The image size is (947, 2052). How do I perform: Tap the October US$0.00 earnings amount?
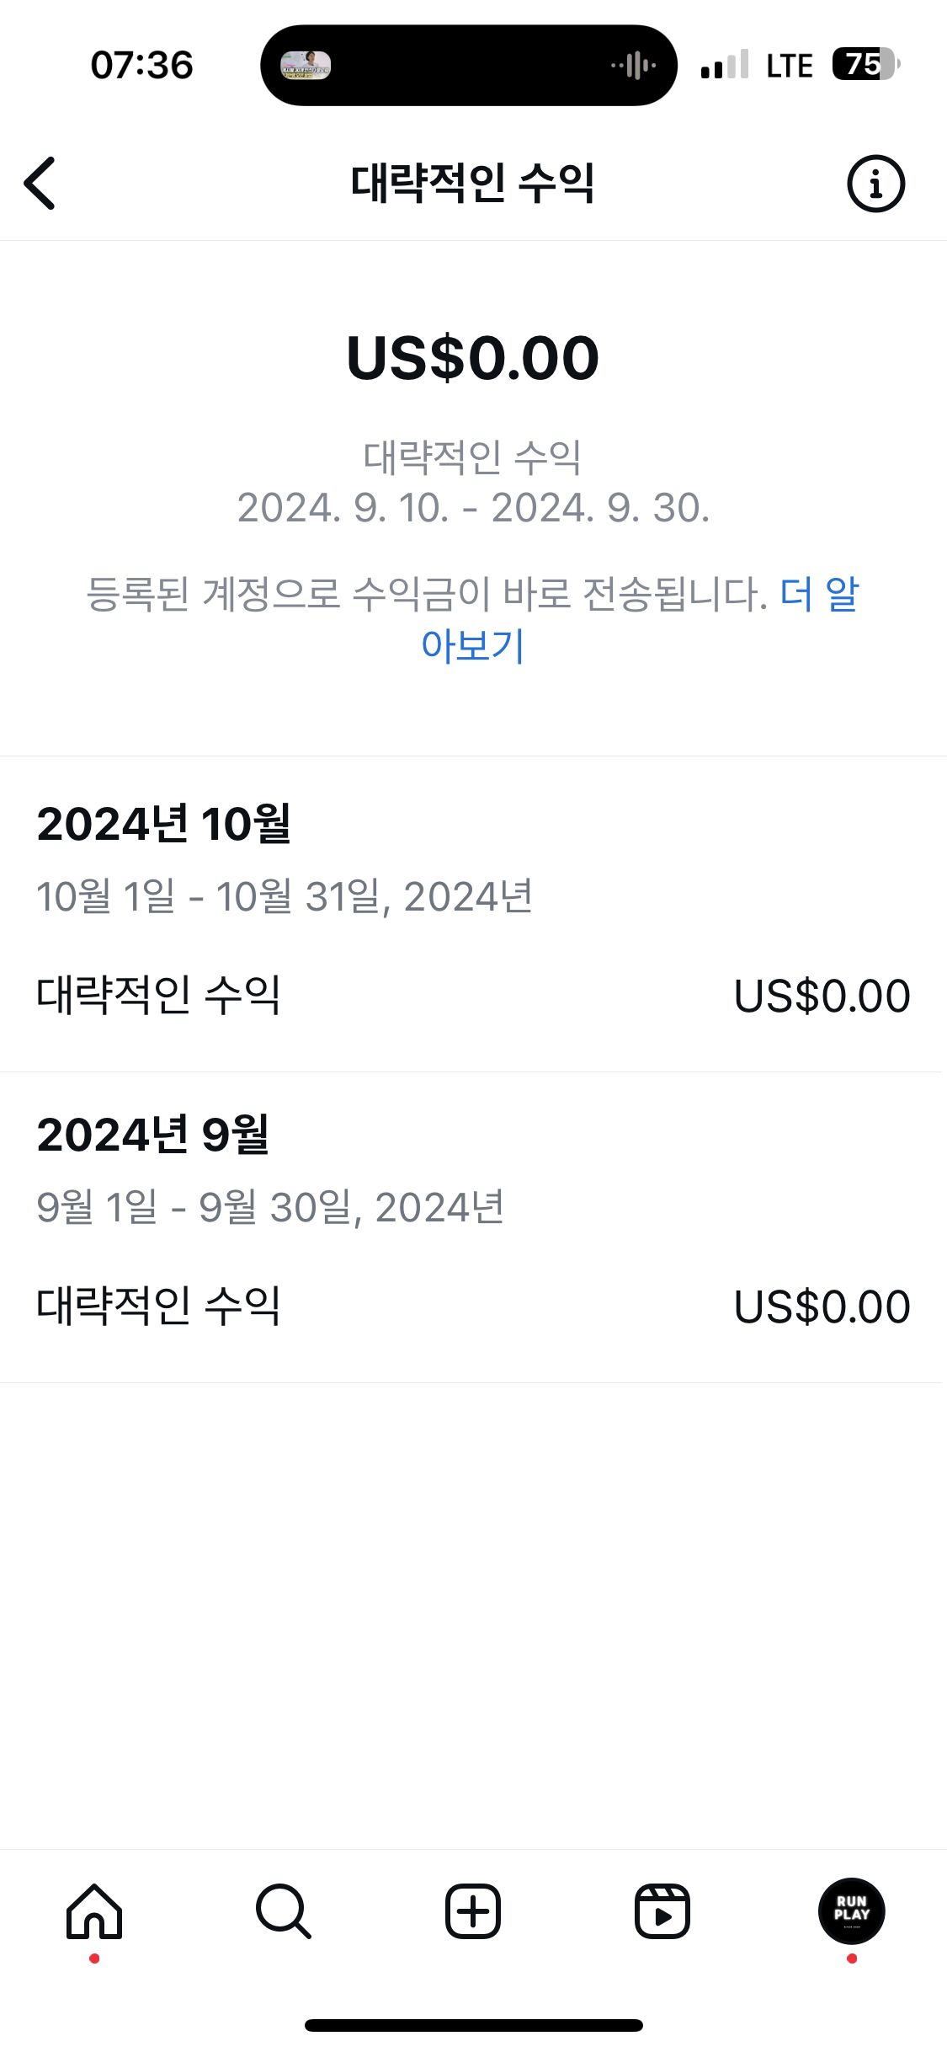click(822, 996)
